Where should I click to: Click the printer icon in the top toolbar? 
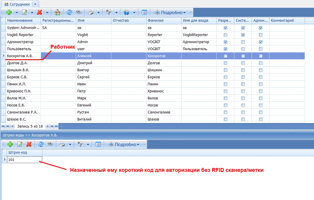[x=91, y=12]
